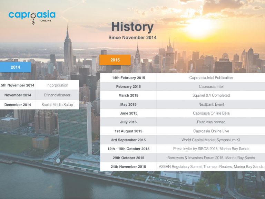This screenshot has height=199, width=265.
Task: Select 'Squirrel 0.1 Completed' entry
Action: 211,95
